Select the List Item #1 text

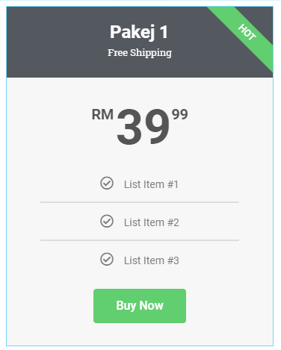click(151, 184)
